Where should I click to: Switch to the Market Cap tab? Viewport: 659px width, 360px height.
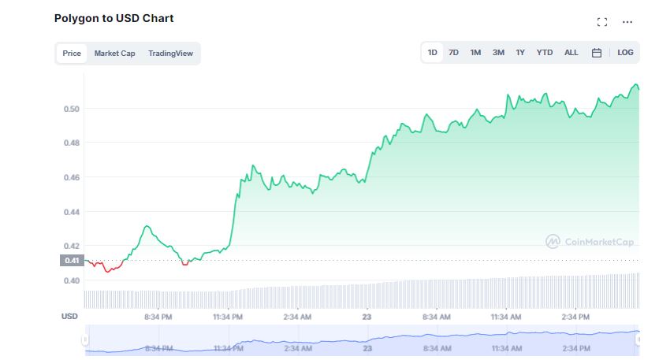[x=114, y=54]
